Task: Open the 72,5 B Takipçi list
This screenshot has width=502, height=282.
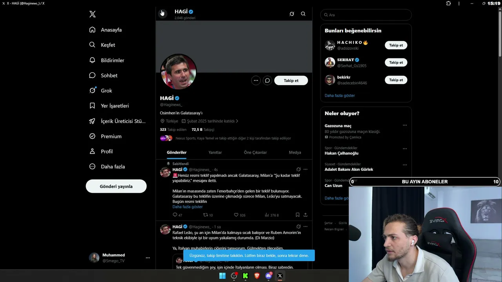Action: click(203, 129)
